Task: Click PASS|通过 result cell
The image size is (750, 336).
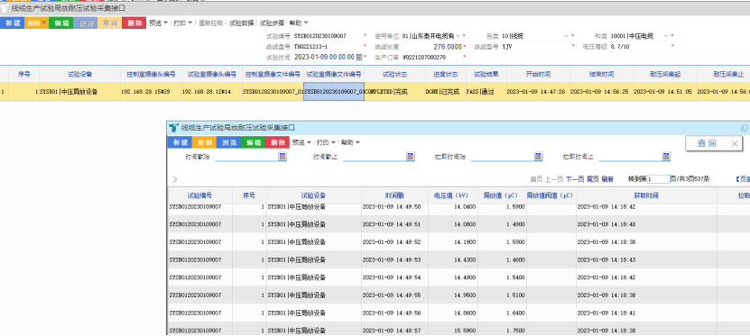Action: (486, 92)
